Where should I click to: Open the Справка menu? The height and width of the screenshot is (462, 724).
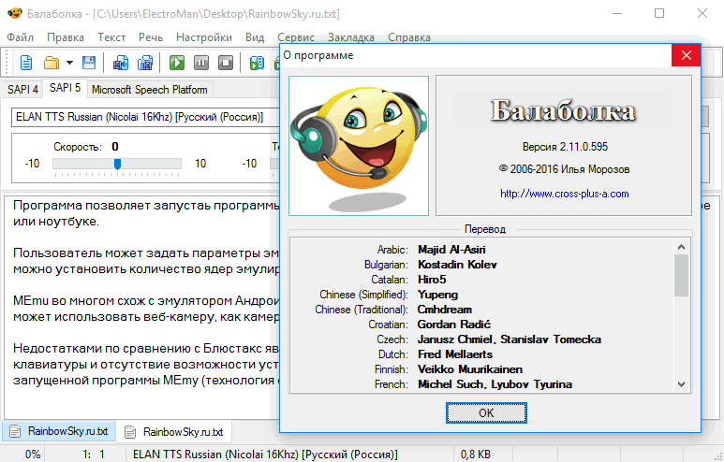tap(409, 37)
